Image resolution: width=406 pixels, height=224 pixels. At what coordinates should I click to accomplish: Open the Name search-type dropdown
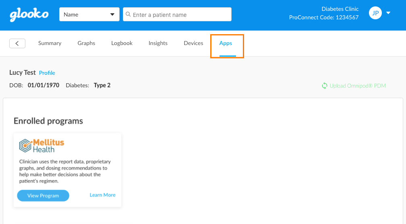[89, 14]
